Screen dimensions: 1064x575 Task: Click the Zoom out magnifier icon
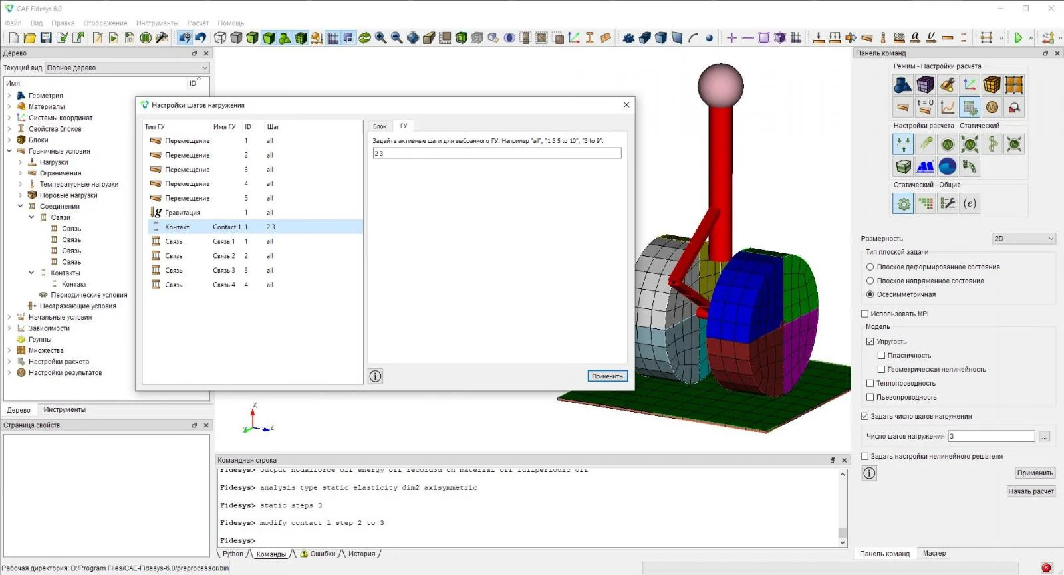click(397, 38)
